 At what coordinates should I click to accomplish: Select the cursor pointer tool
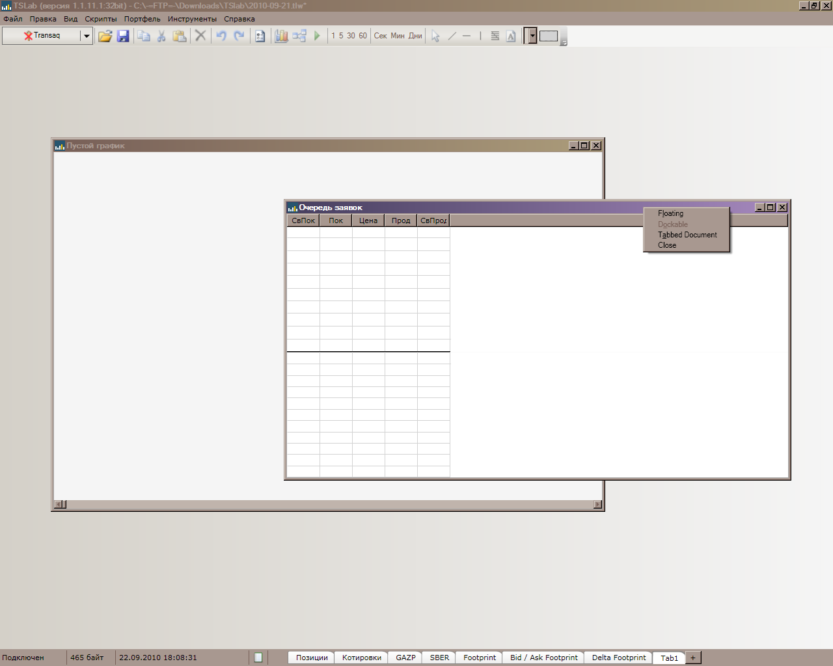(435, 36)
